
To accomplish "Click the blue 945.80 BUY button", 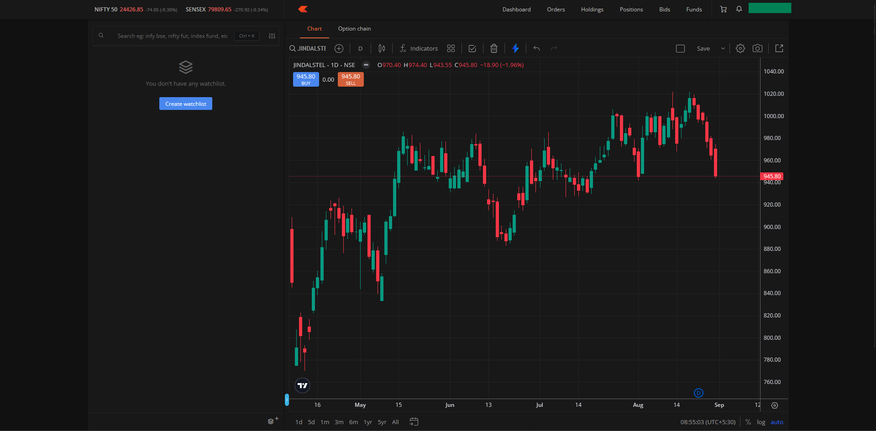I will (x=306, y=79).
